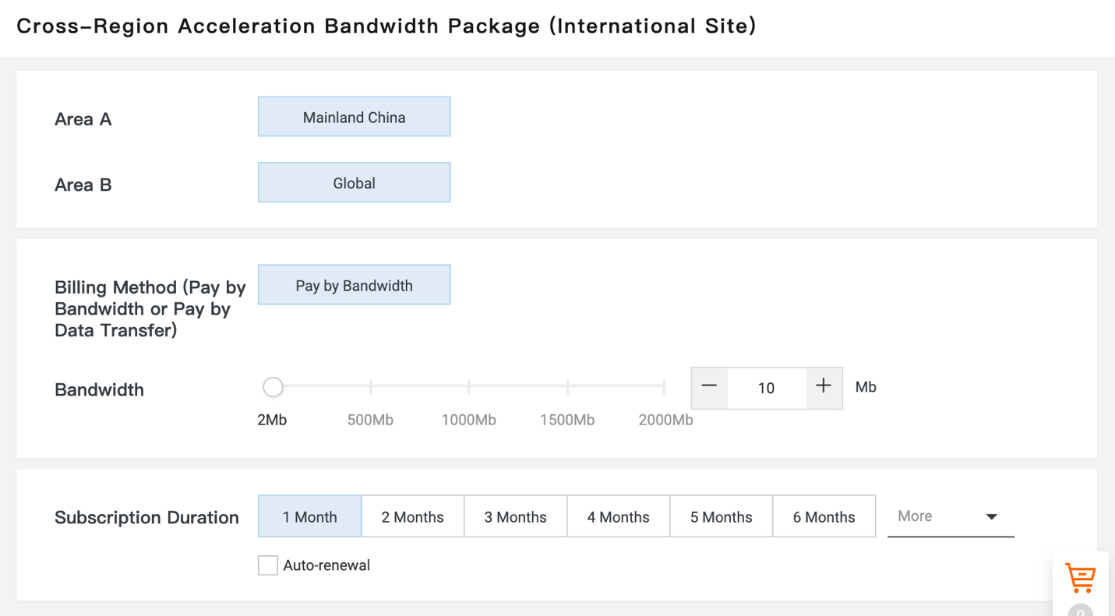The height and width of the screenshot is (616, 1115).
Task: Open the shopping cart icon
Action: 1080,579
